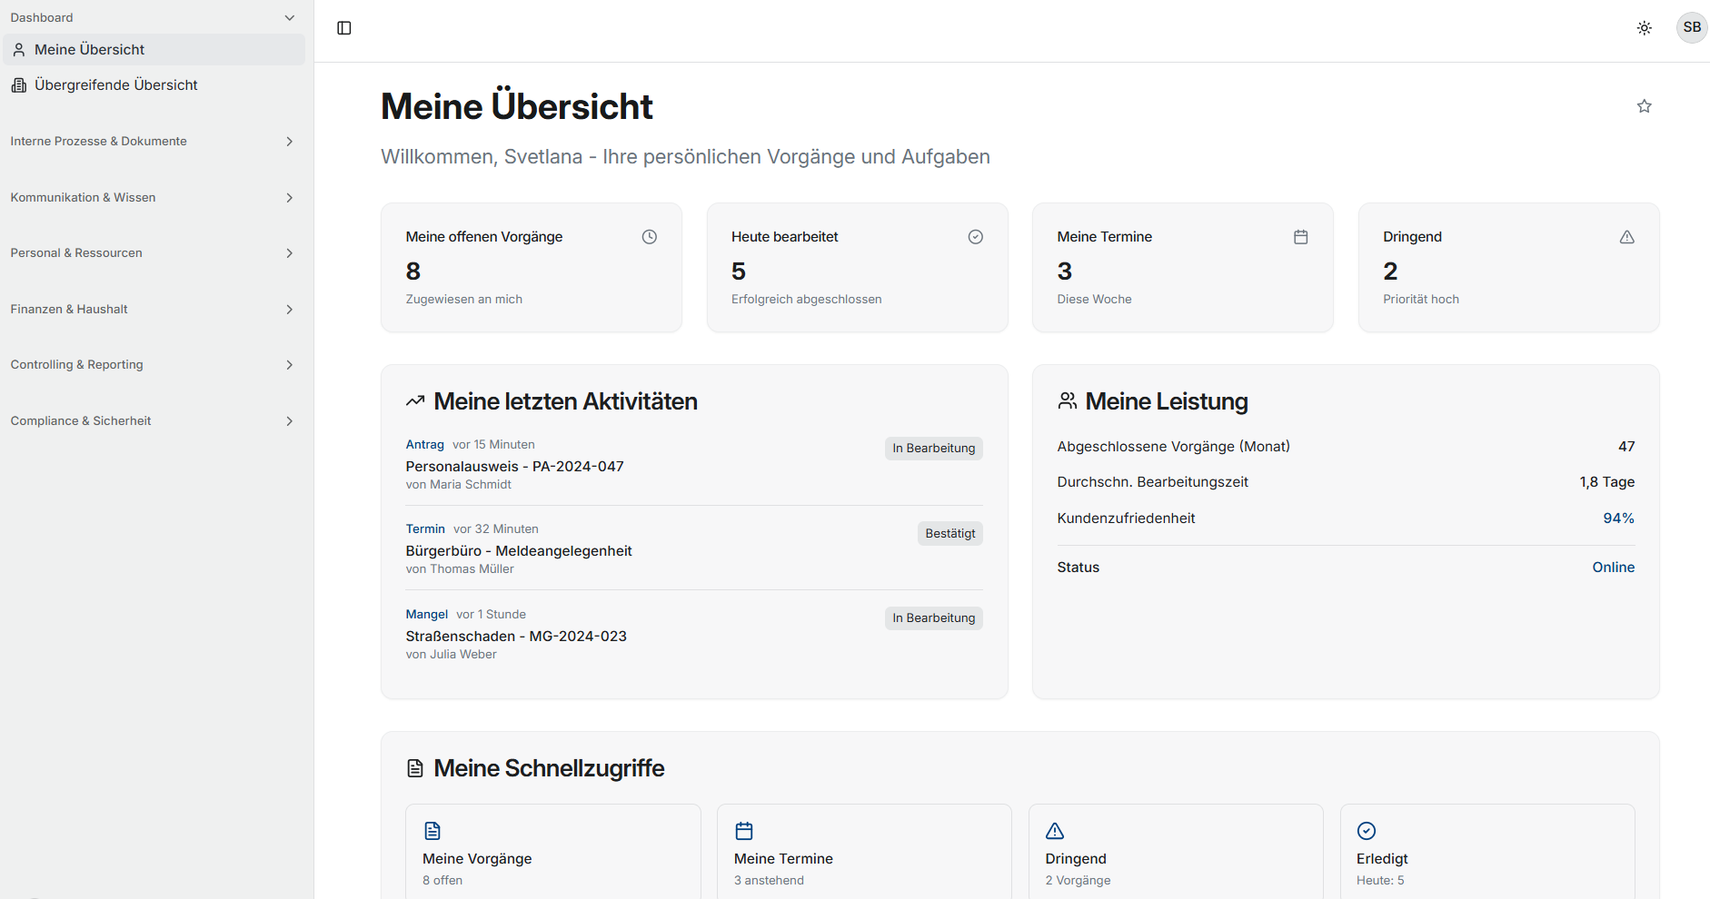Open the Kommunikation & Wissen menu label

point(83,198)
